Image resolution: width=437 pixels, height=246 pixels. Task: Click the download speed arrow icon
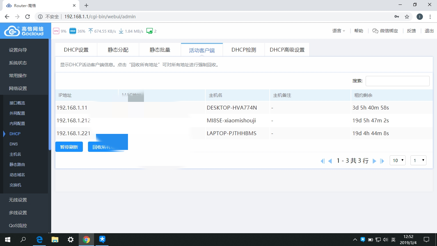click(121, 31)
